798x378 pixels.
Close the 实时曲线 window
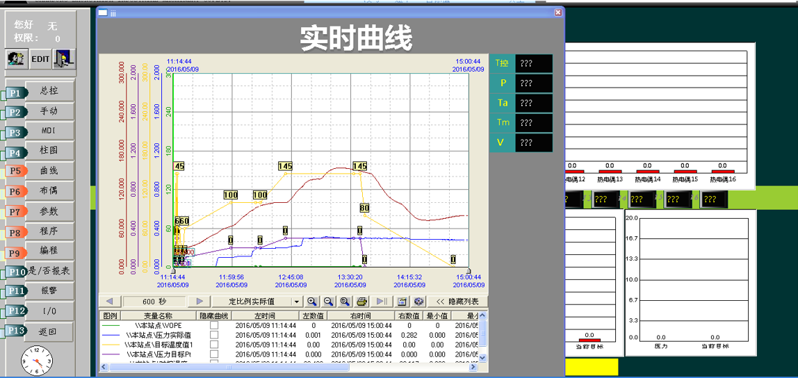click(557, 13)
